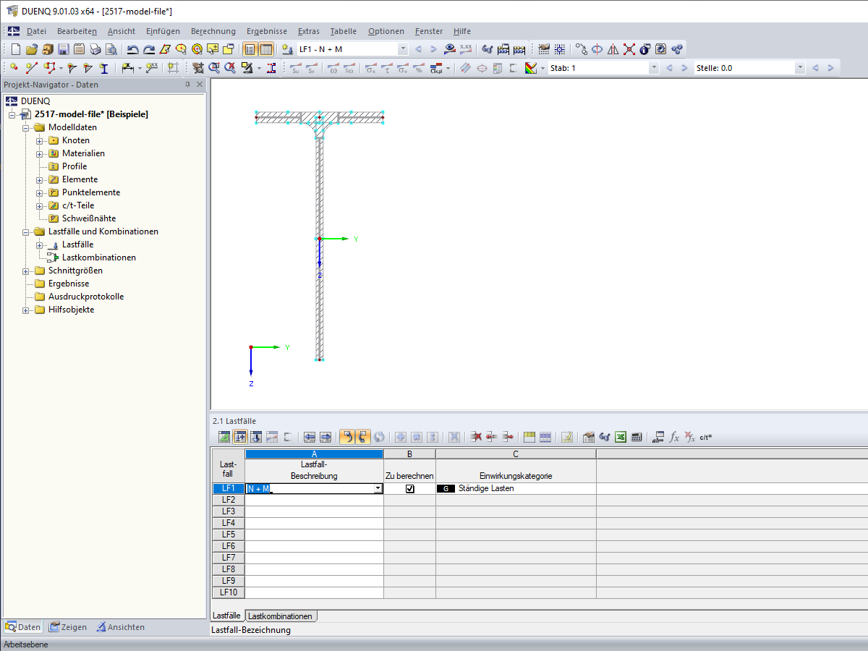Click the color scale results icon
Image resolution: width=868 pixels, height=651 pixels.
(531, 68)
